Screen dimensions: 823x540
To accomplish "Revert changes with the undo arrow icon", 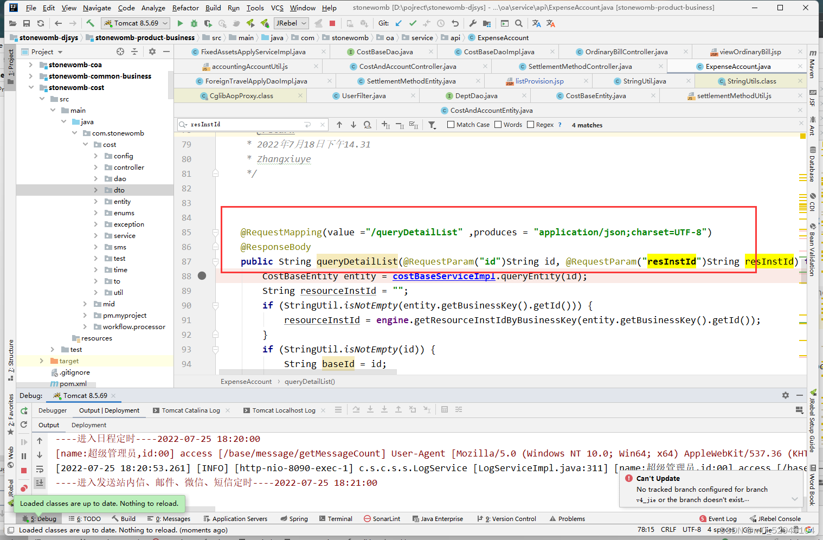I will (455, 23).
